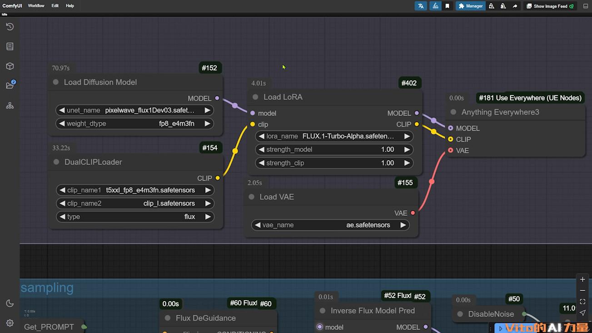Screen dimensions: 592x333
Task: Toggle dark theme moon icon
Action: (x=10, y=303)
